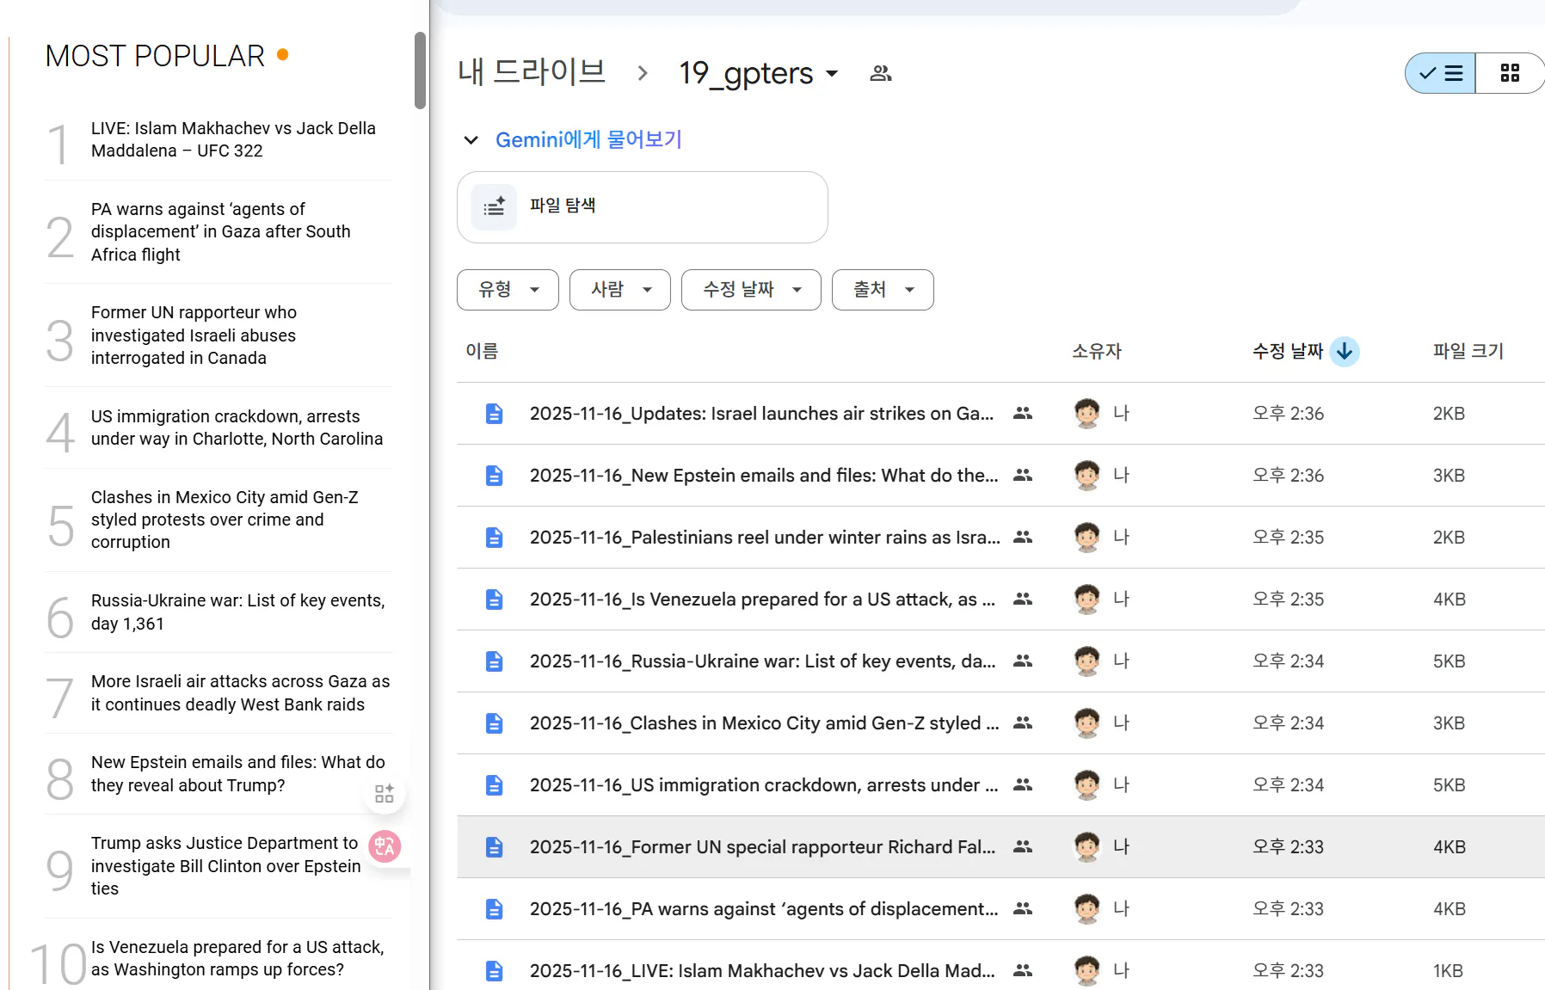Toggle the sort direction on 수정 날짜 column
Screen dimensions: 1545x990
coord(1344,351)
